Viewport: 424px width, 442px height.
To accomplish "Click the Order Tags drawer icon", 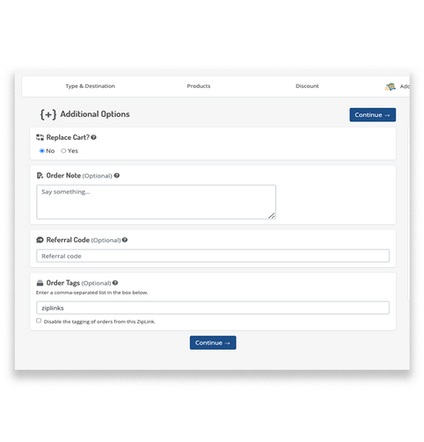I will click(x=40, y=283).
